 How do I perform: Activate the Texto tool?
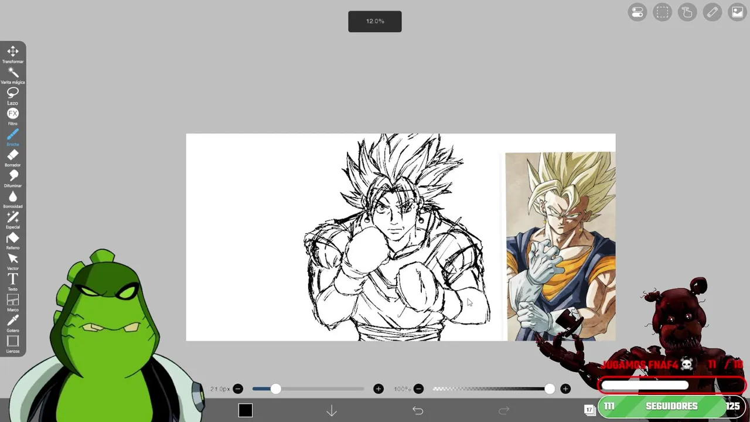pyautogui.click(x=13, y=282)
